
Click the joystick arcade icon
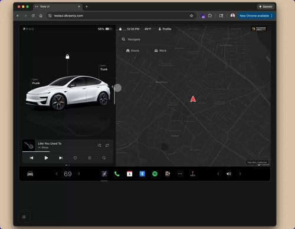[x=193, y=174]
